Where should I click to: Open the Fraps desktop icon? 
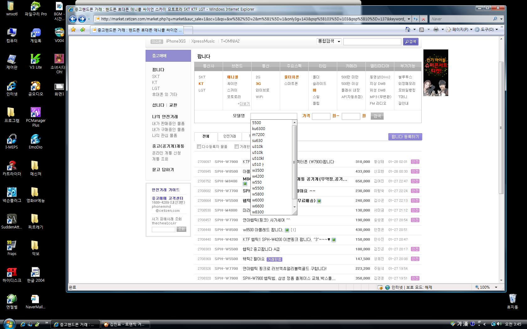(12, 248)
